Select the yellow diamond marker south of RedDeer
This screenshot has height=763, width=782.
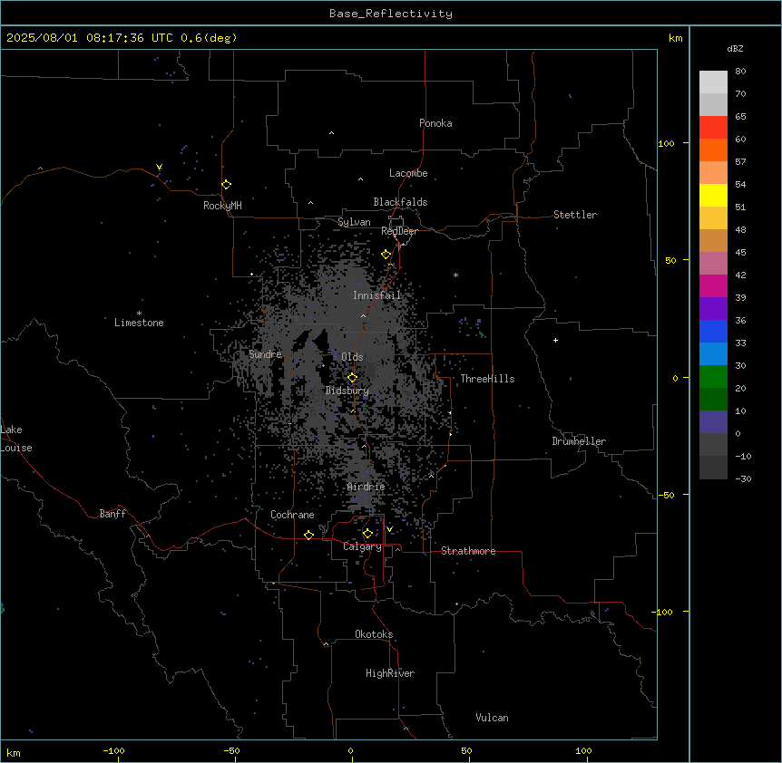(x=386, y=255)
